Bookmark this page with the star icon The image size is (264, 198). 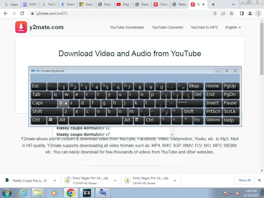(x=232, y=13)
